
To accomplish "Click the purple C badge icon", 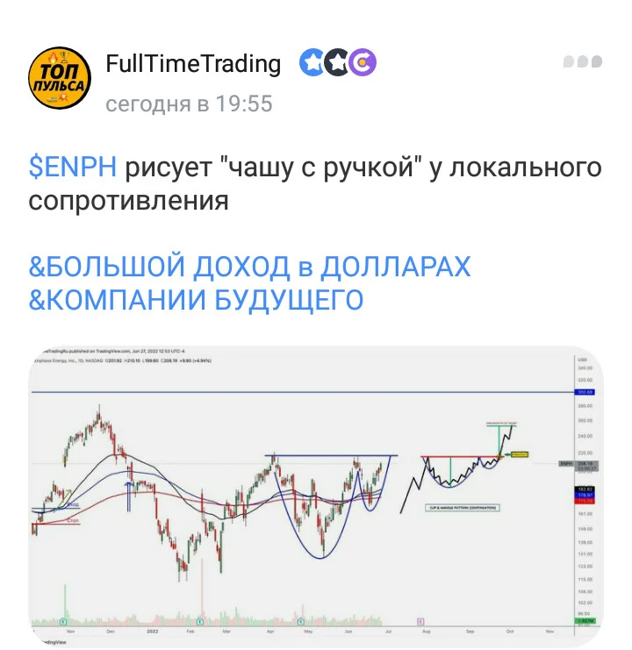I will 363,62.
